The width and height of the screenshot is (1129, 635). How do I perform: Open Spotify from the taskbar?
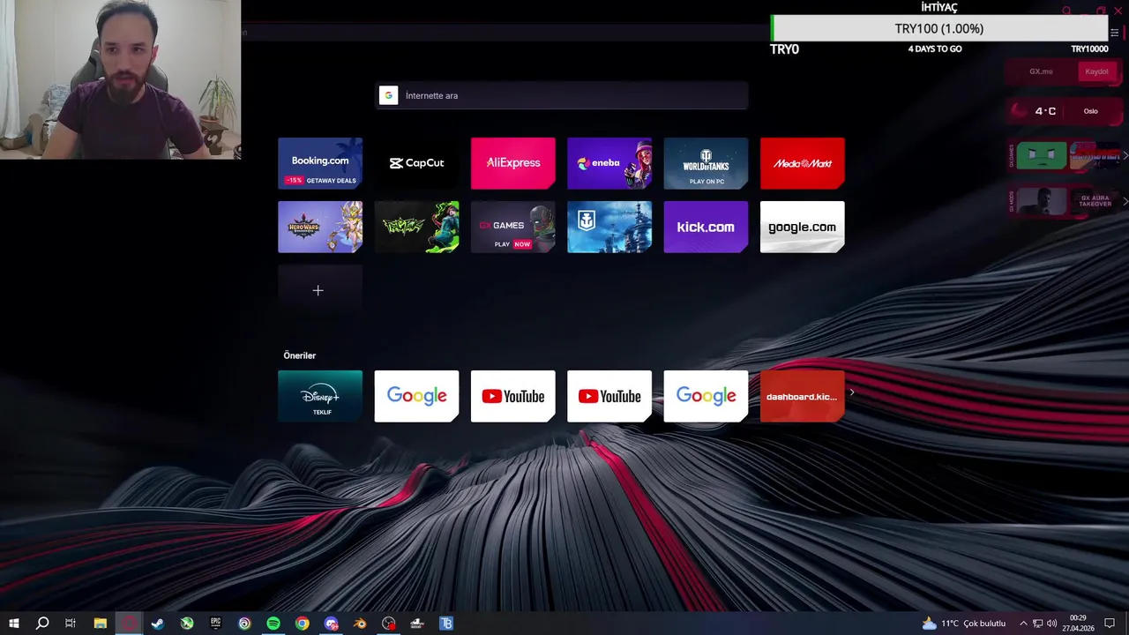pos(273,624)
